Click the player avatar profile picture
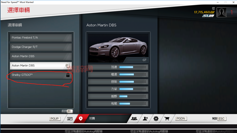Image resolution: width=237 pixels, height=133 pixels. pyautogui.click(x=222, y=12)
